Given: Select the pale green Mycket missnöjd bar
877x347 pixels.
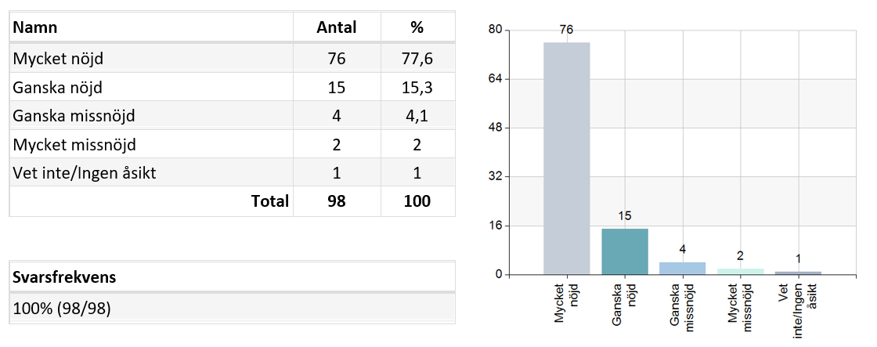Looking at the screenshot, I should coord(741,272).
